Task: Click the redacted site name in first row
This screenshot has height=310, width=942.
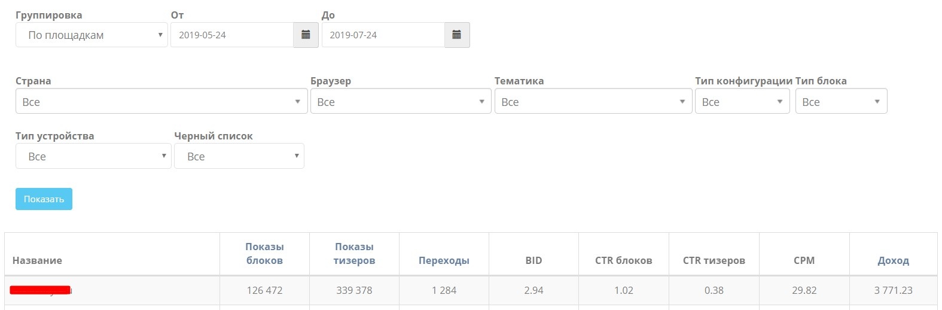Action: coord(41,290)
